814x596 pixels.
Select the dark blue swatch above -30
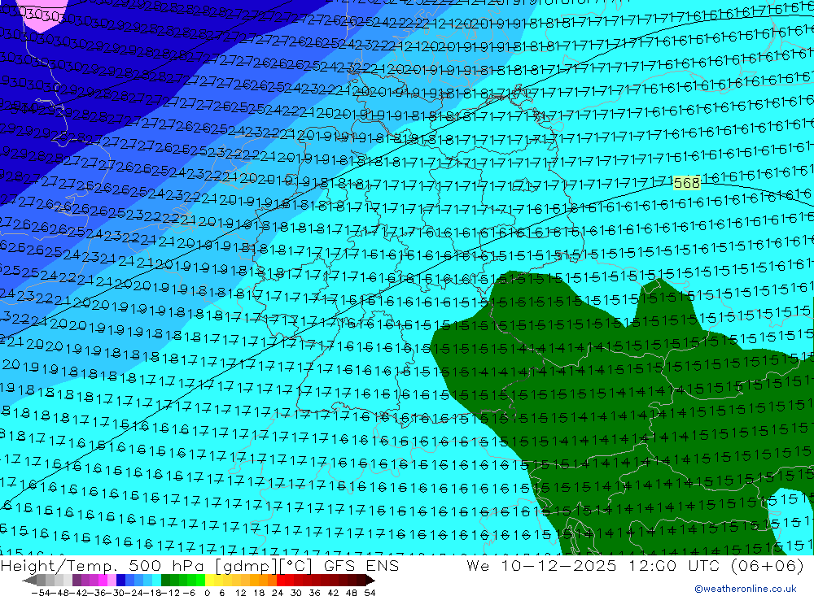[120, 580]
